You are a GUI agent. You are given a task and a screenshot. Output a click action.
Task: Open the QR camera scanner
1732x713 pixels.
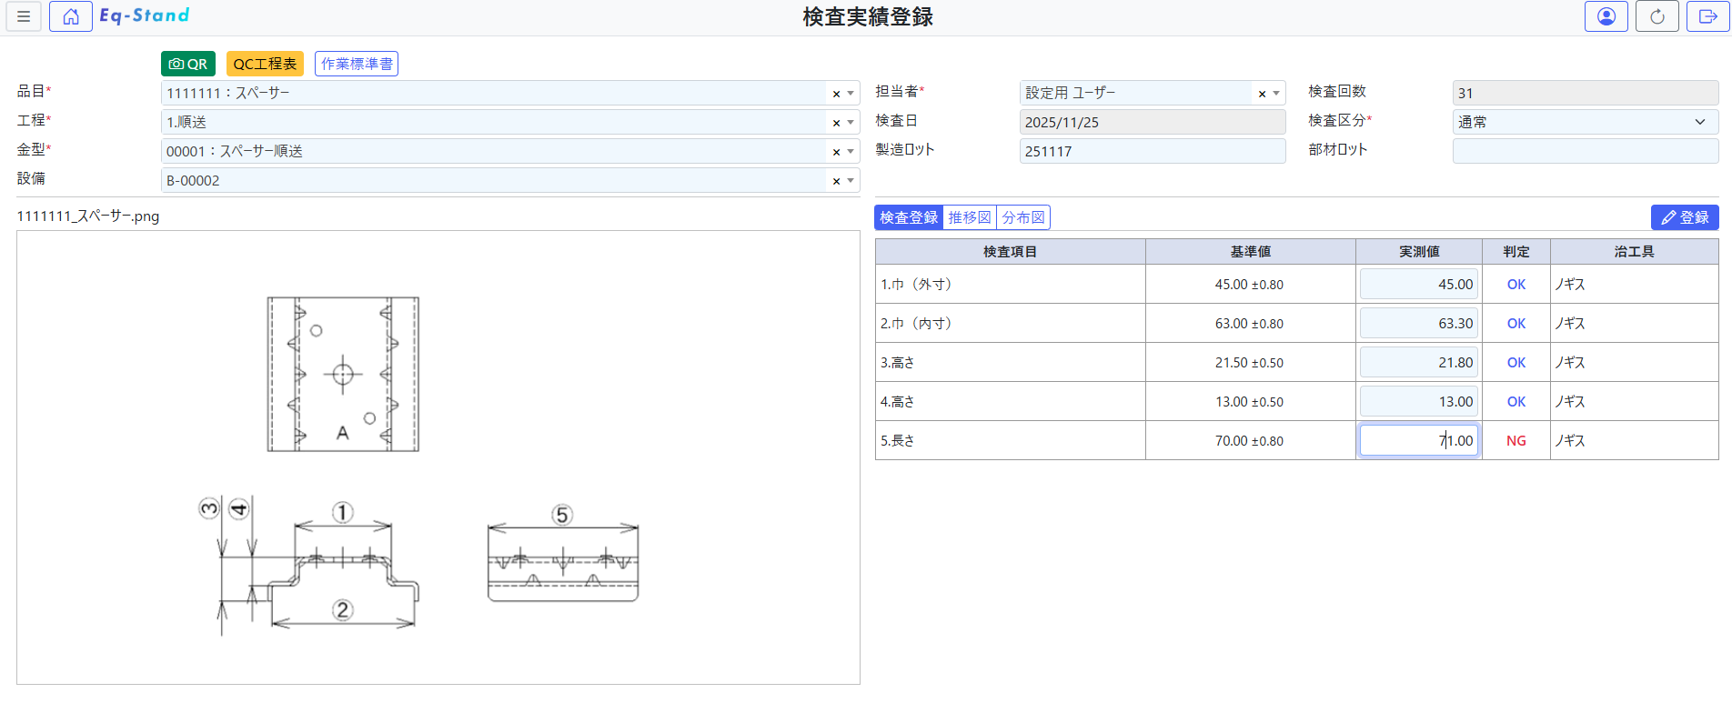(x=188, y=64)
